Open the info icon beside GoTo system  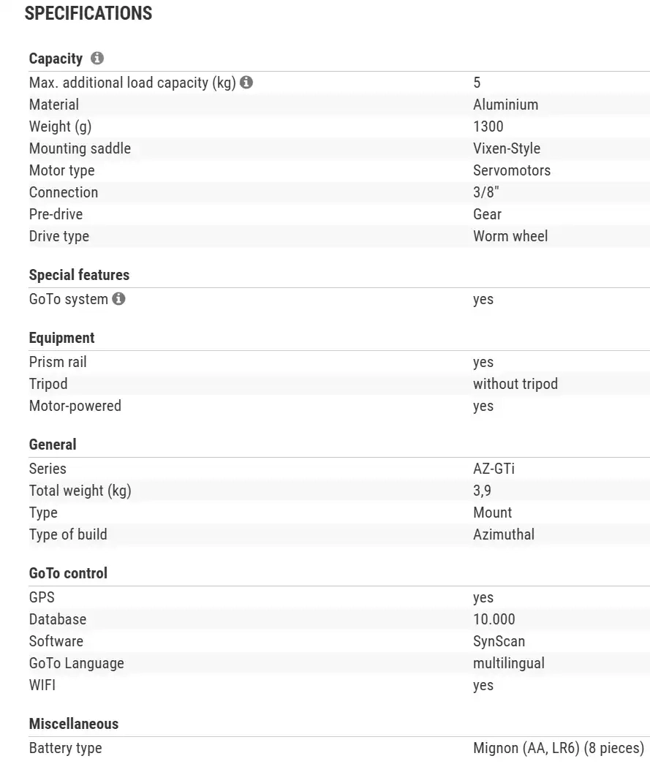[x=118, y=299]
